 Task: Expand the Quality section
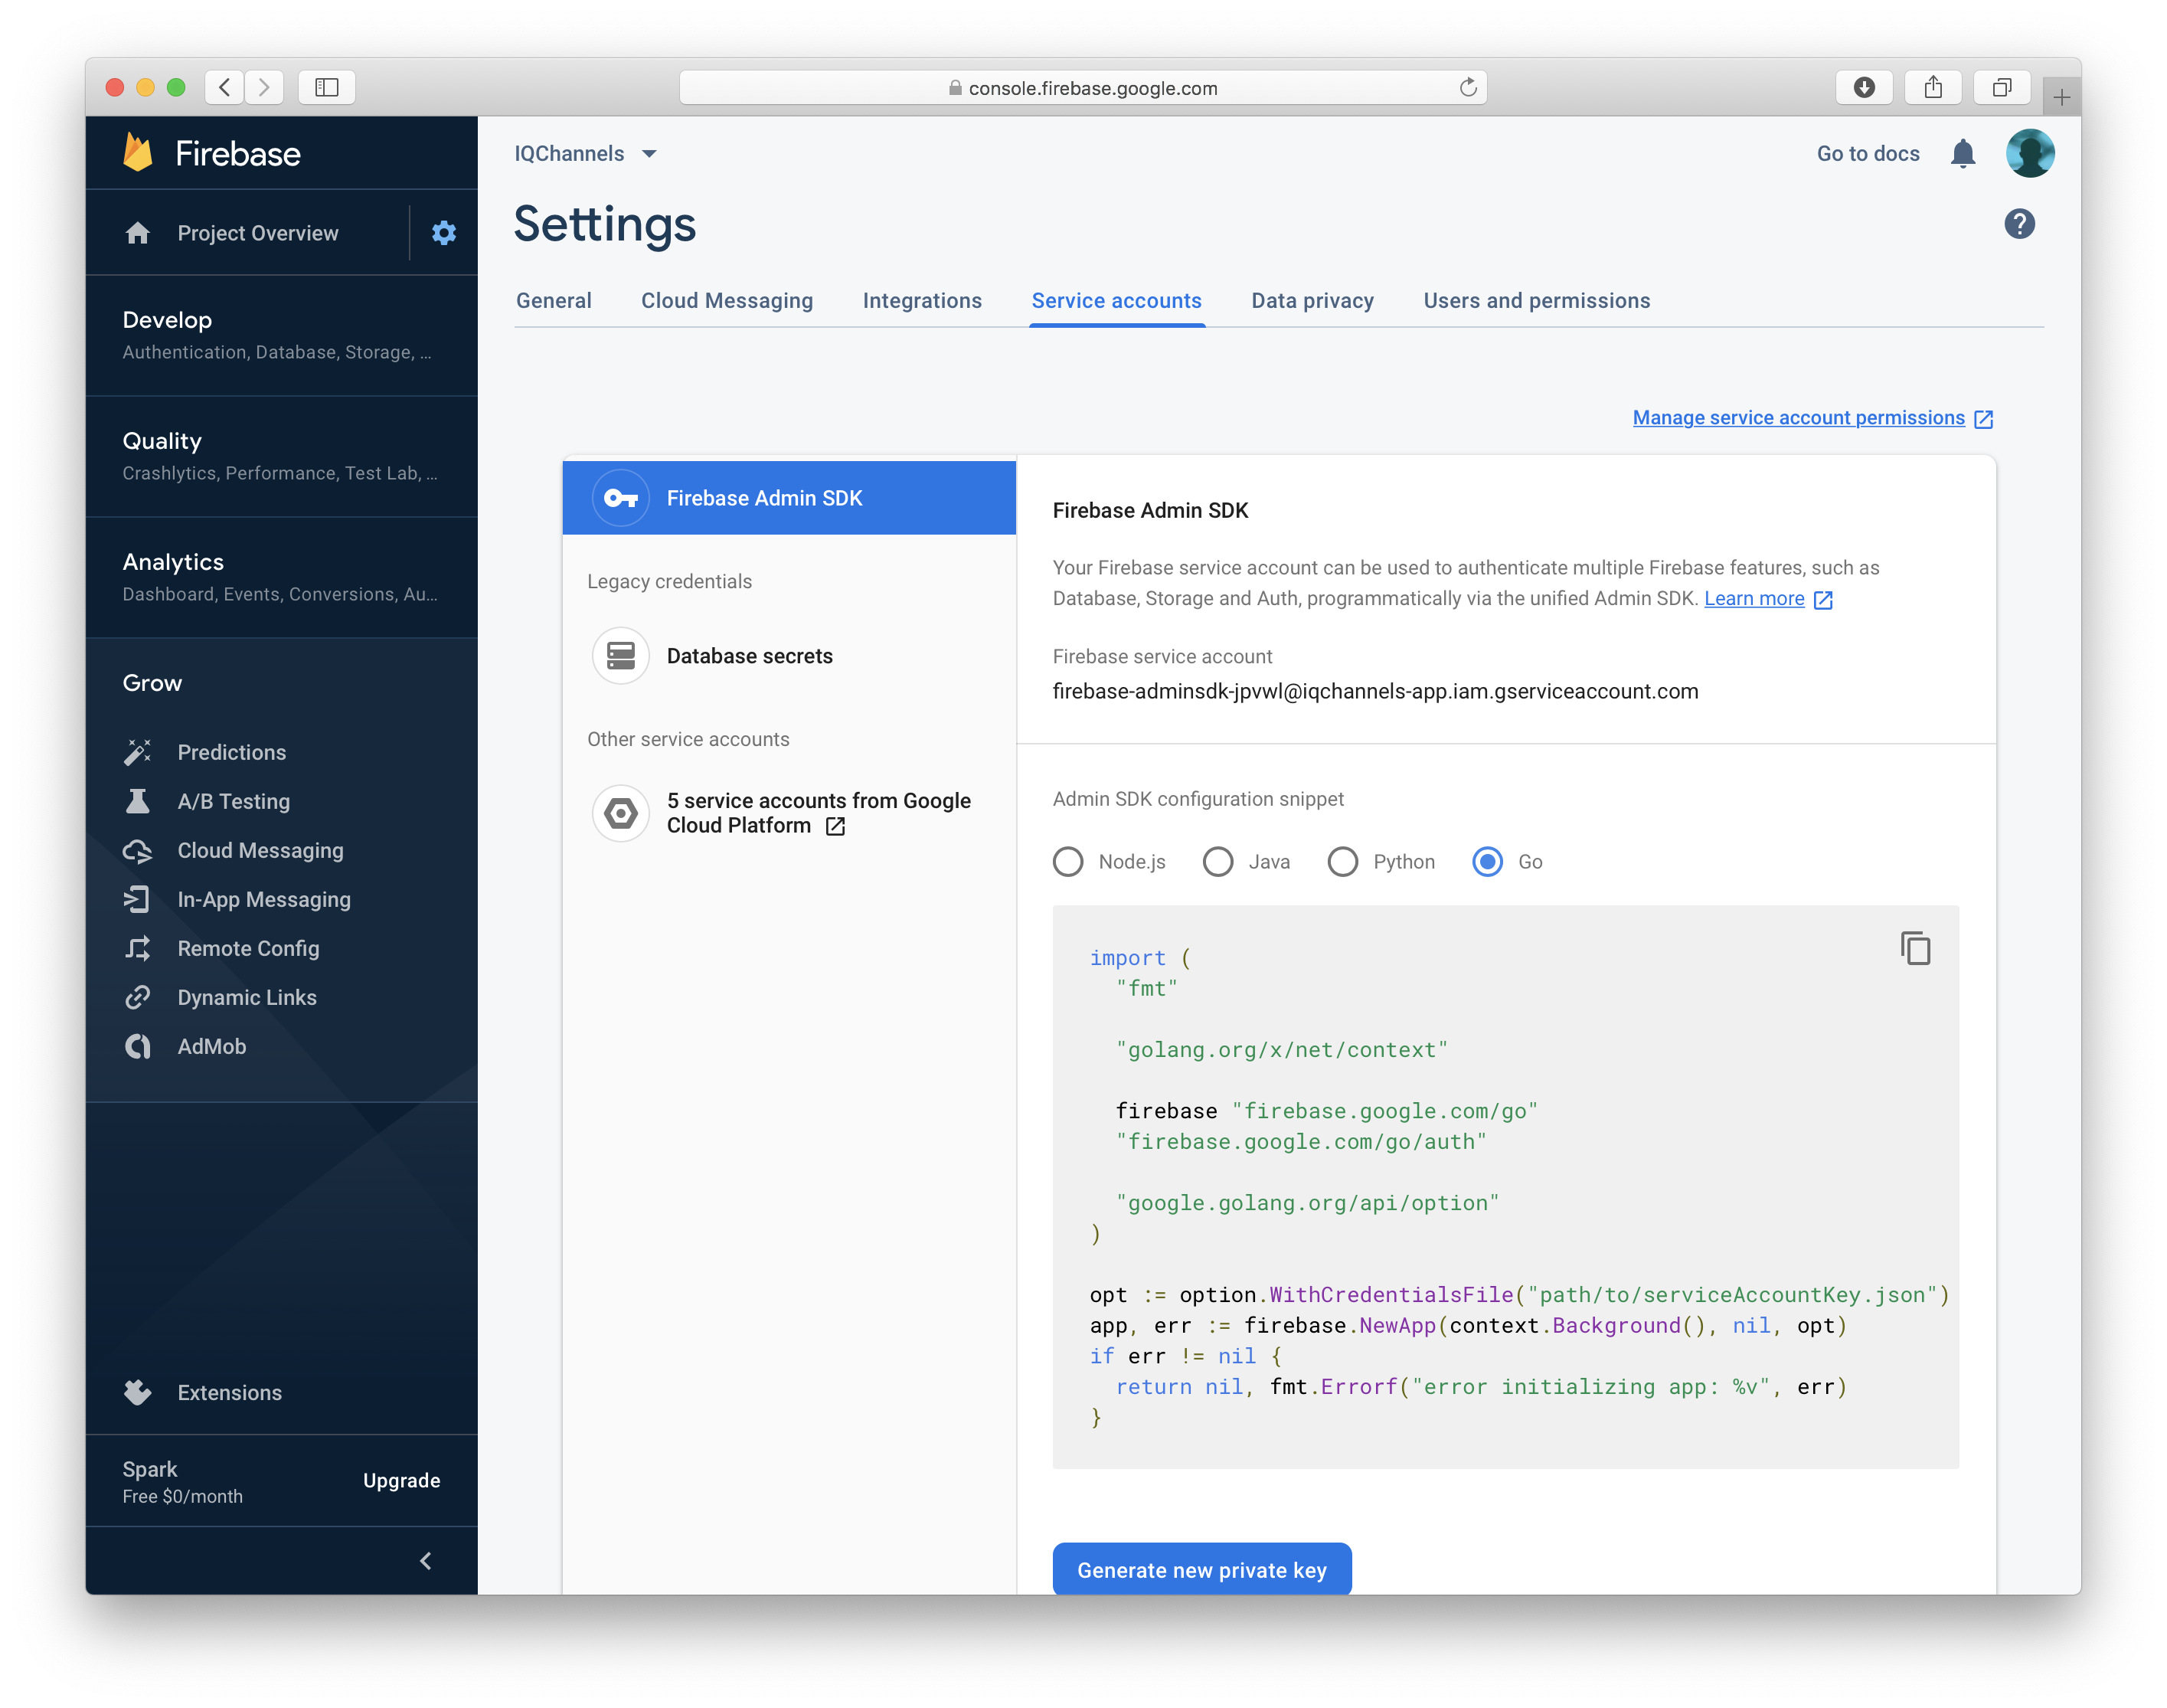coord(281,456)
